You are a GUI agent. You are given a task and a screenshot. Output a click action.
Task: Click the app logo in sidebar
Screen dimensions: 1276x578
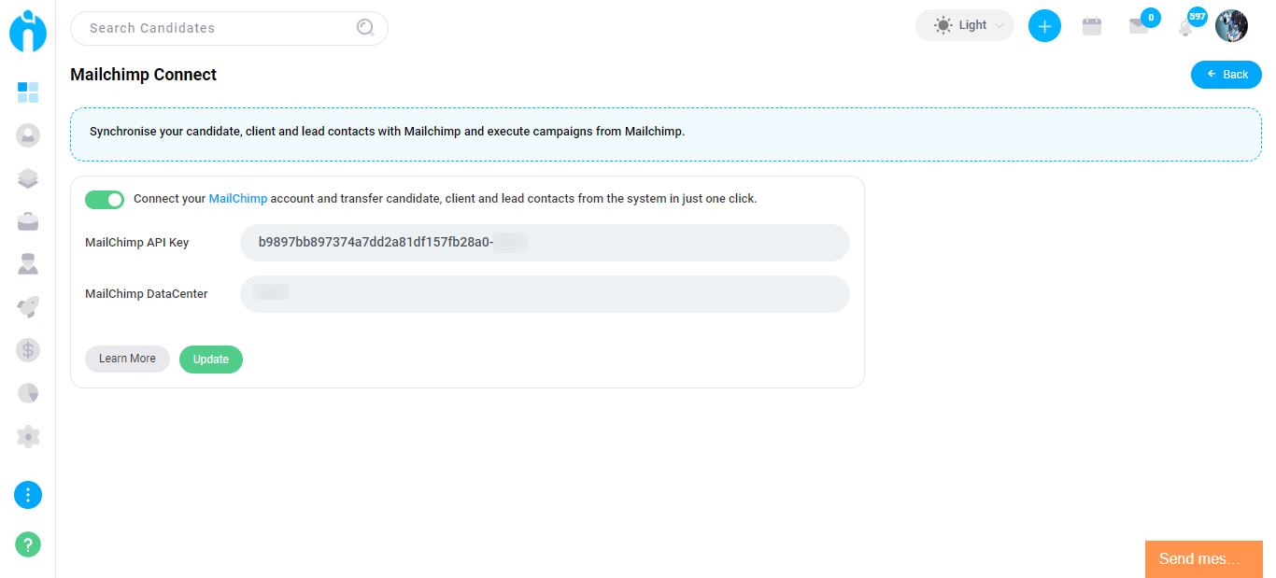click(x=28, y=30)
